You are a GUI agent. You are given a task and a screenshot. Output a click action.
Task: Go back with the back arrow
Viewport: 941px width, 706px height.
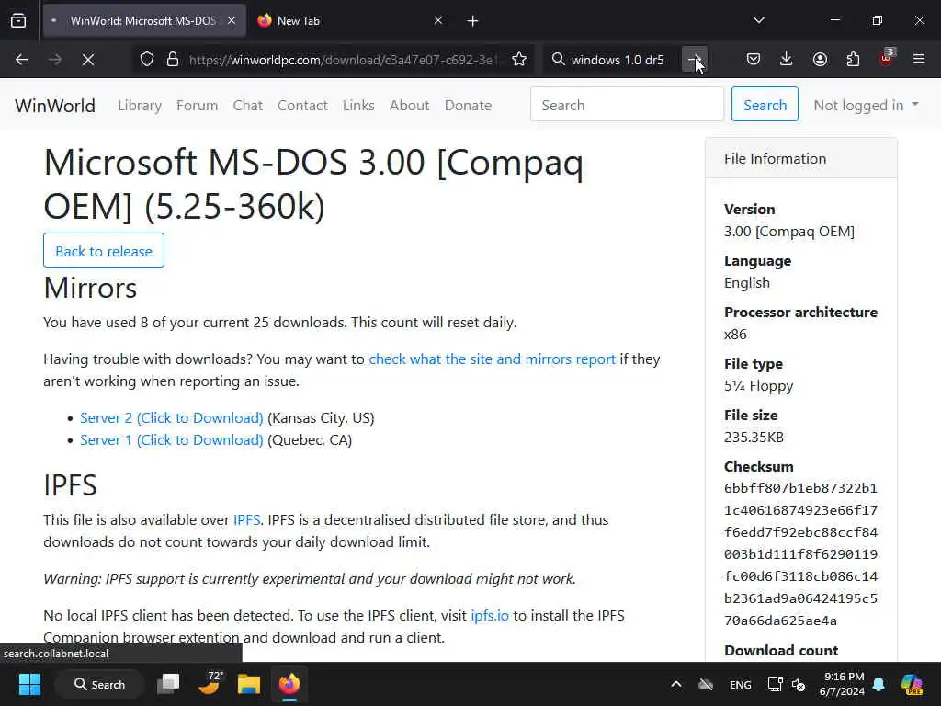click(22, 60)
